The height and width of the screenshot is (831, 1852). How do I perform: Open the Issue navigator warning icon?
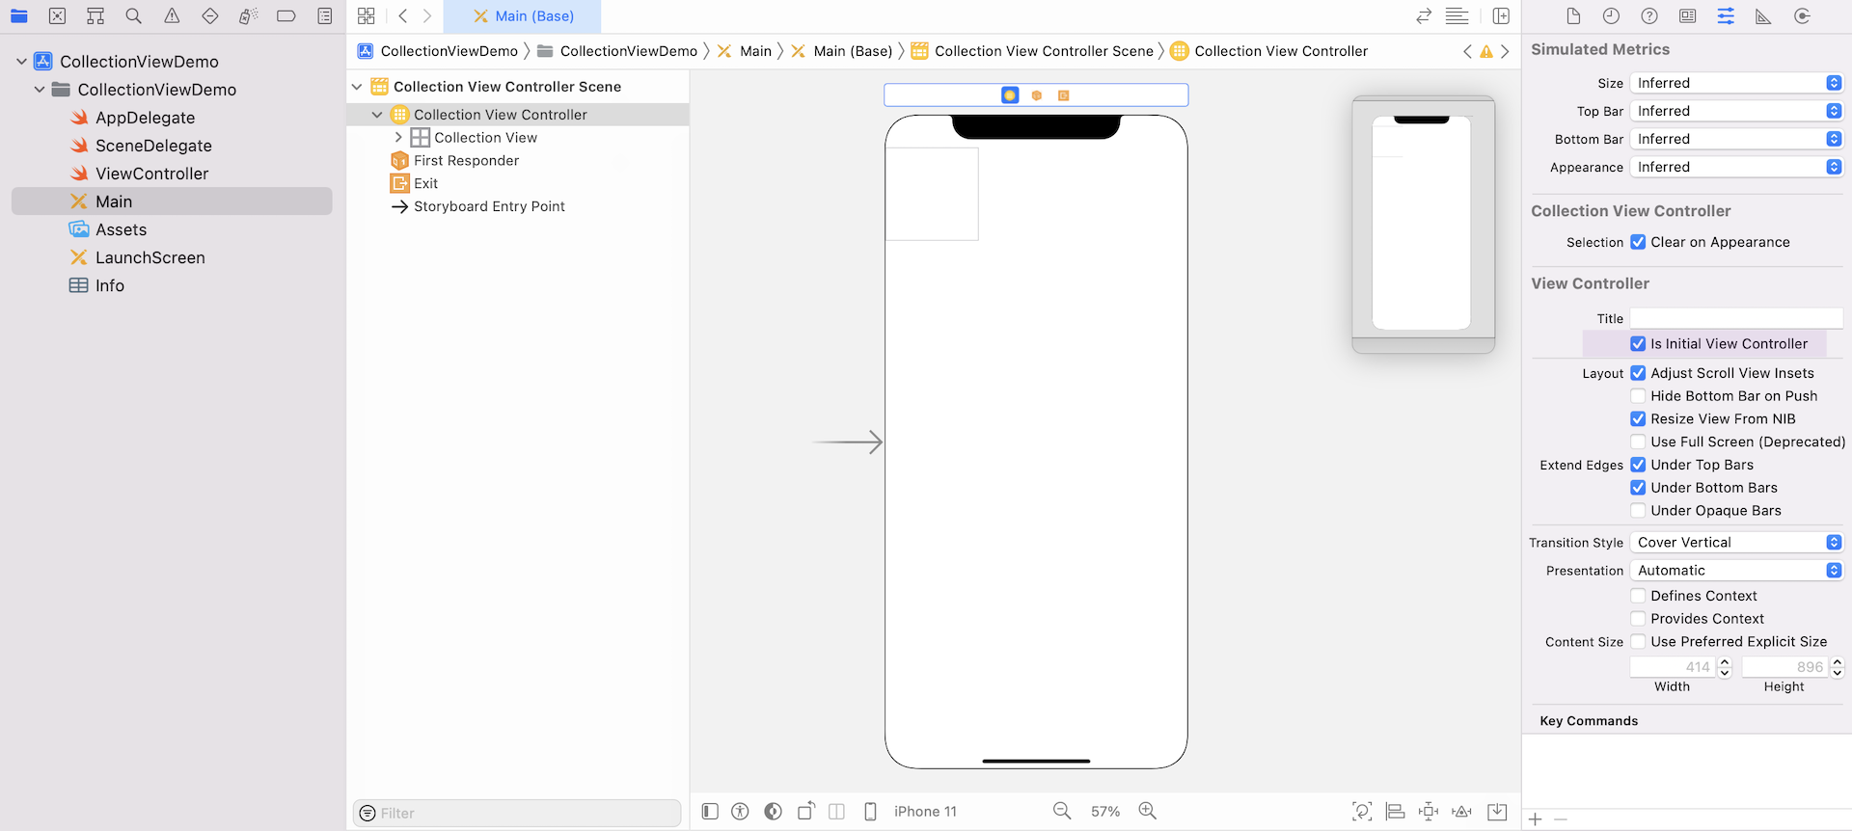point(172,16)
